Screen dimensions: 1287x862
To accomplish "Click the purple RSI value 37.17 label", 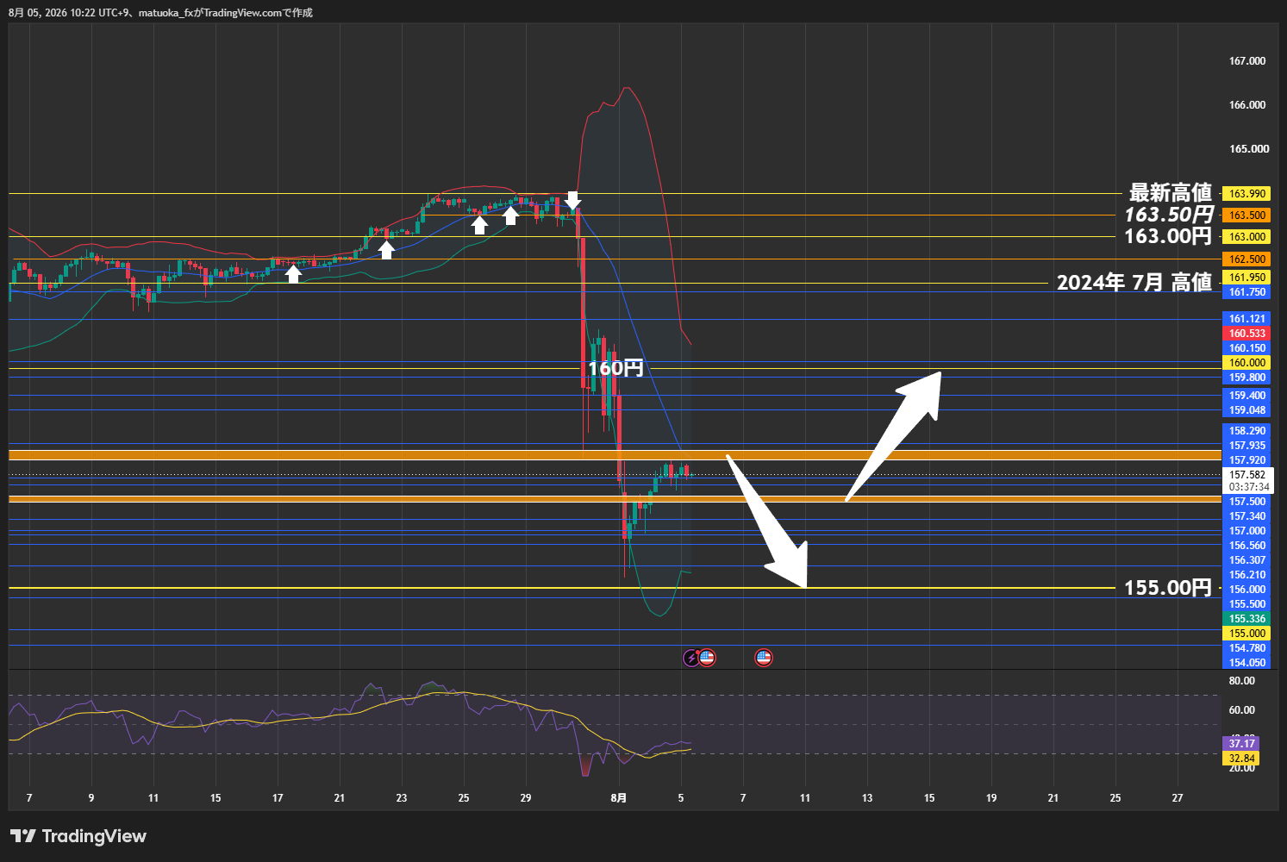I will coord(1241,743).
